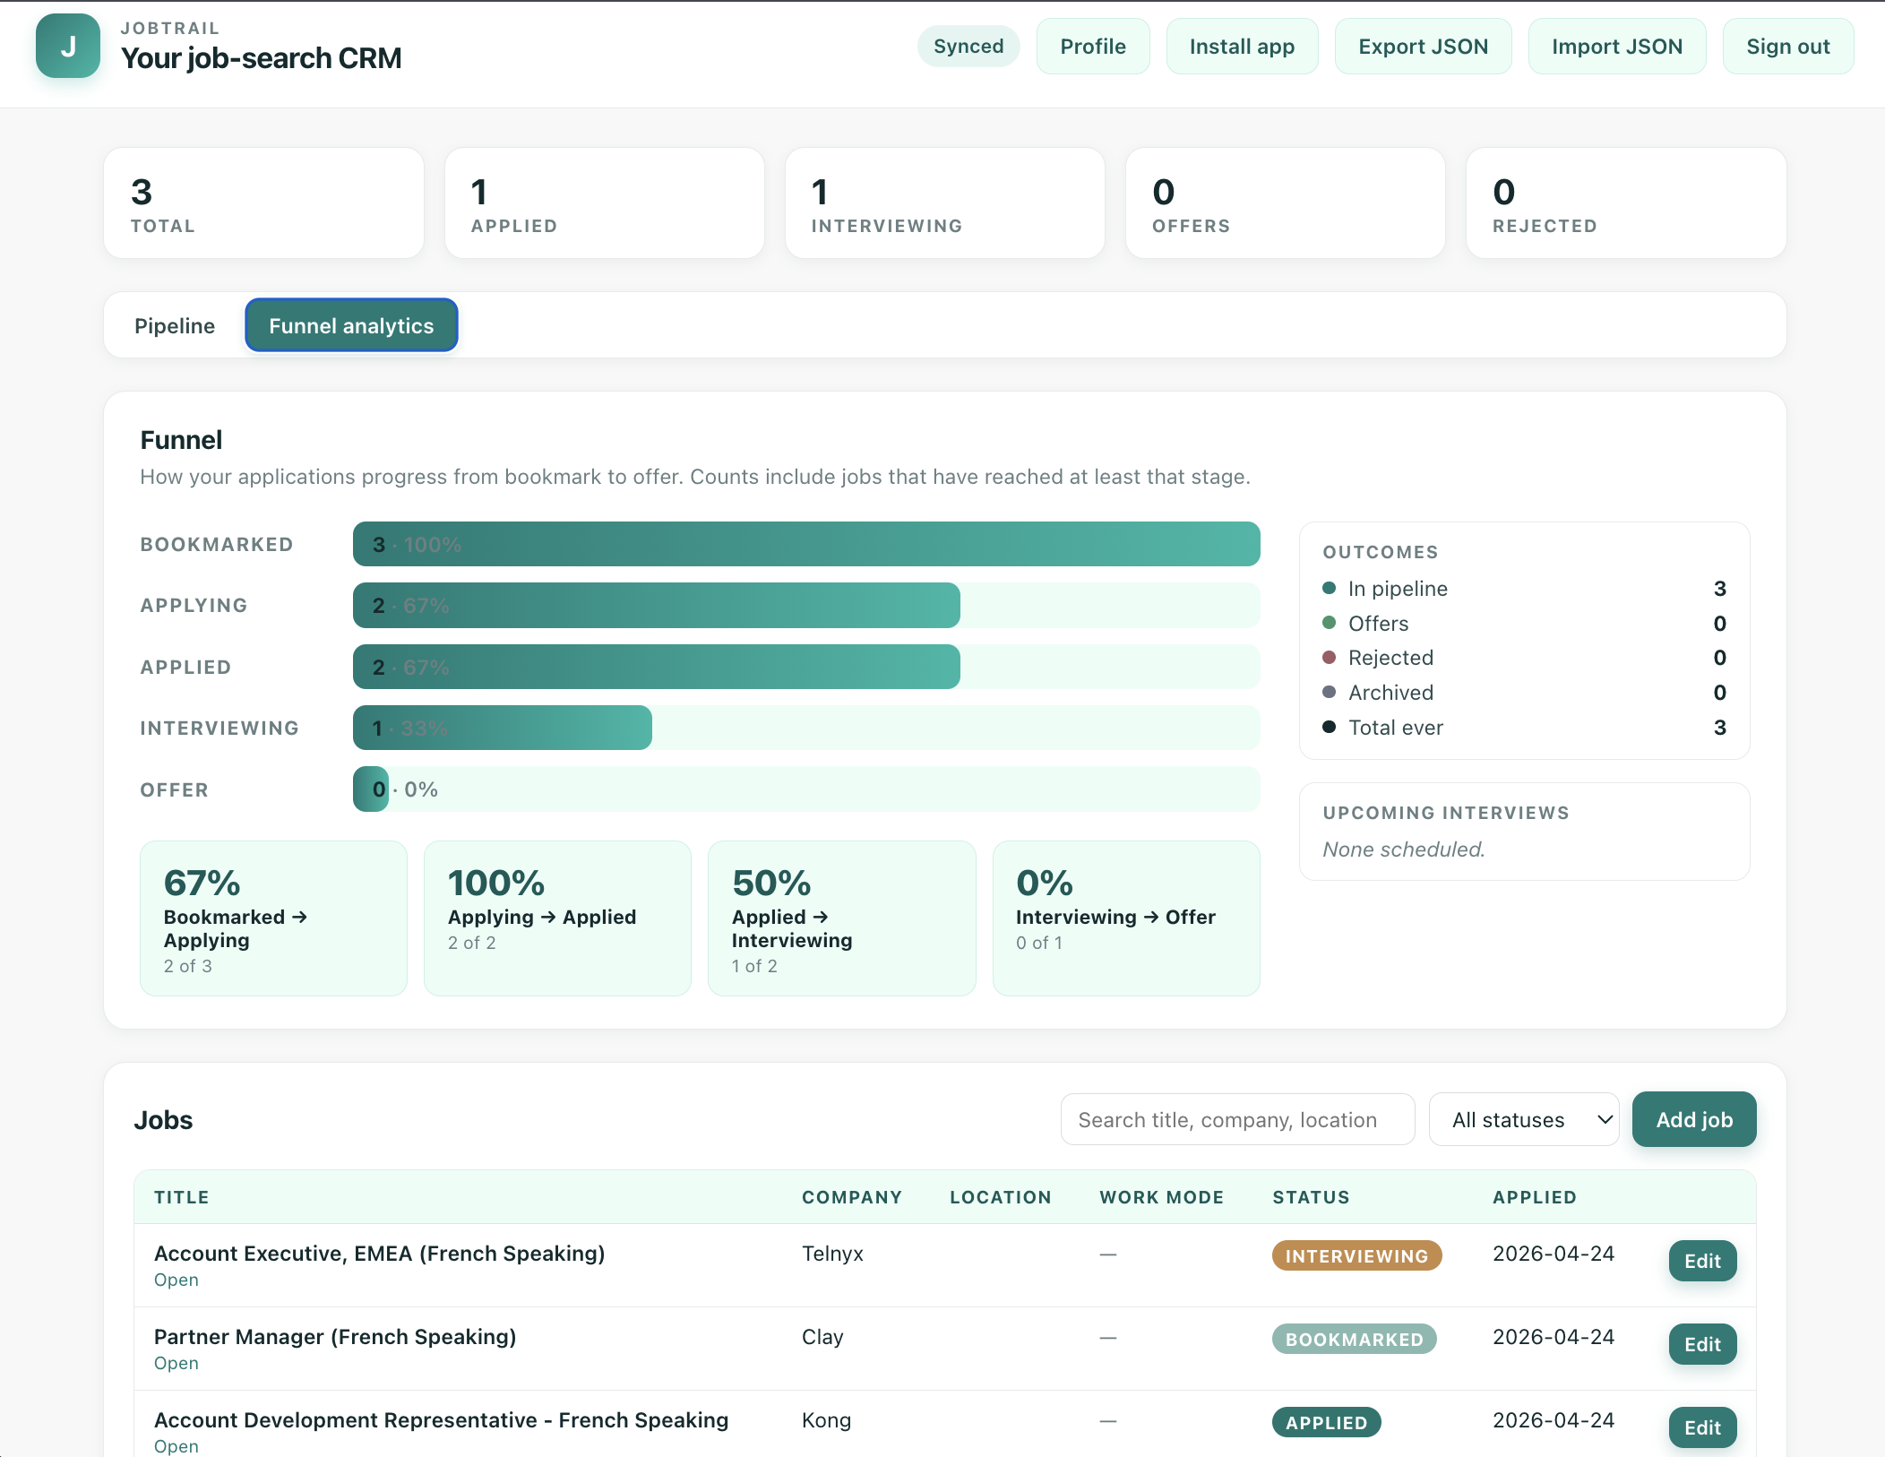Sign out of the account
Image resolution: width=1885 pixels, height=1457 pixels.
[1788, 47]
